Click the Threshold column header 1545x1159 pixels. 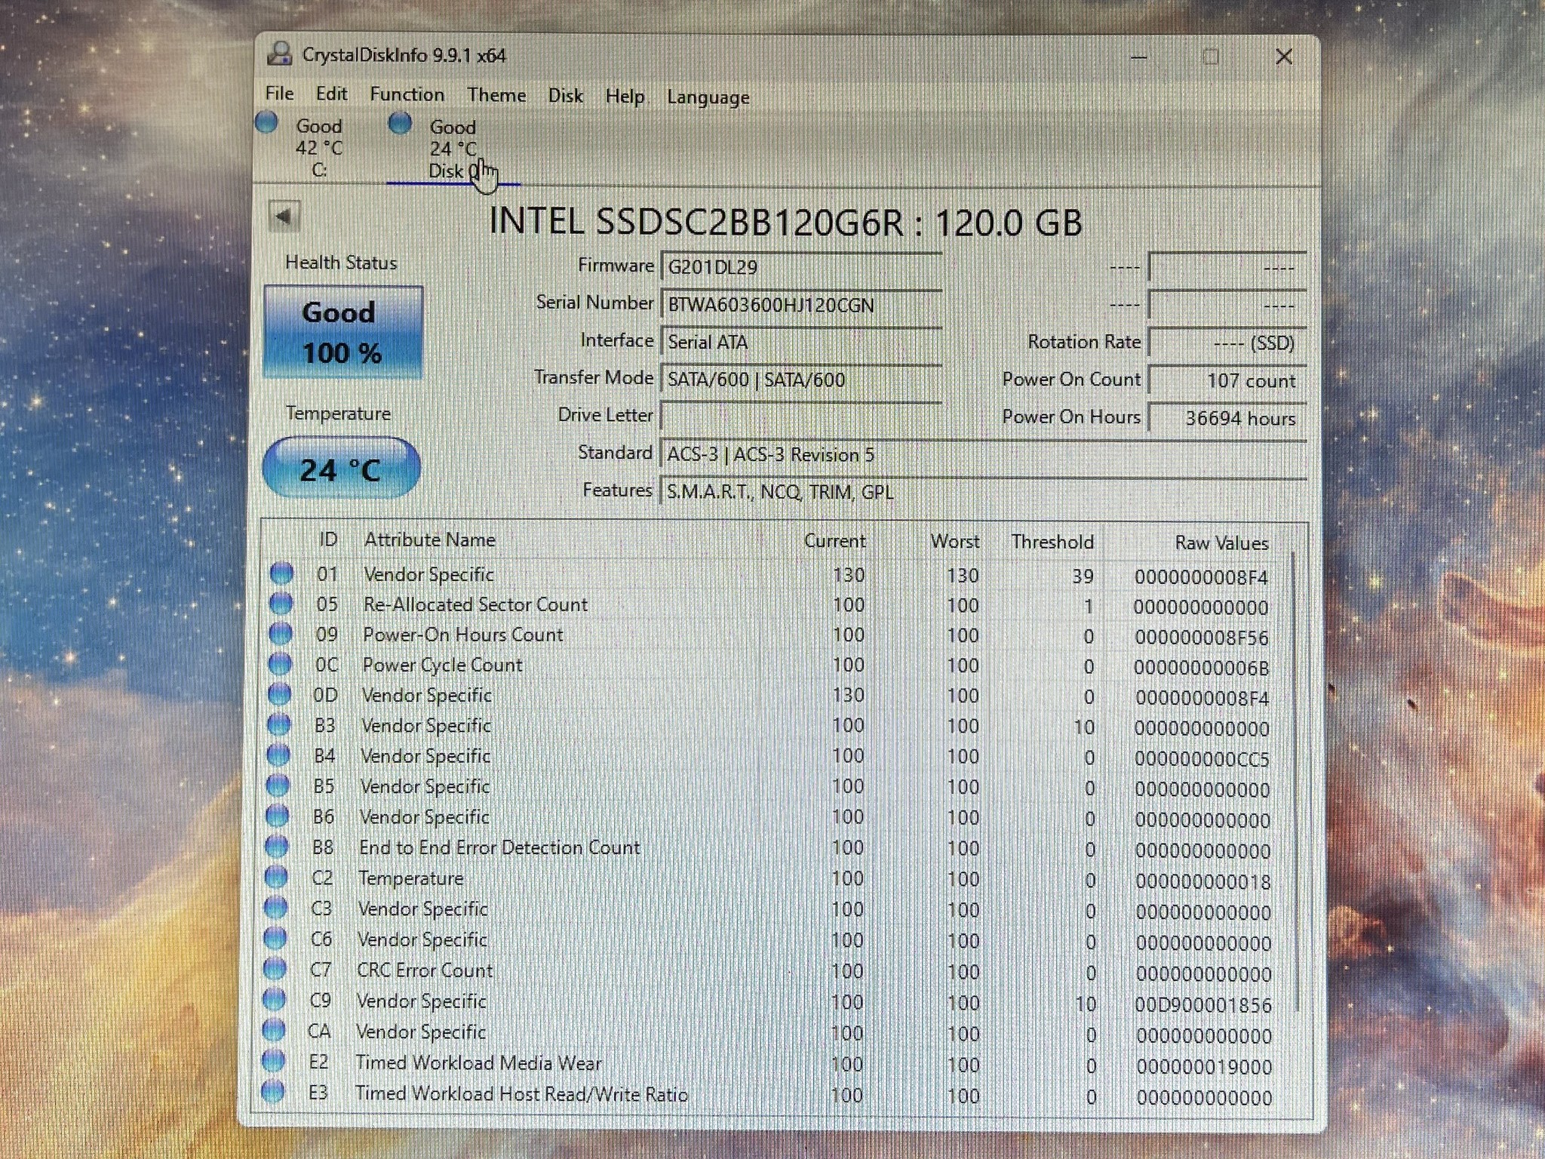coord(1052,542)
